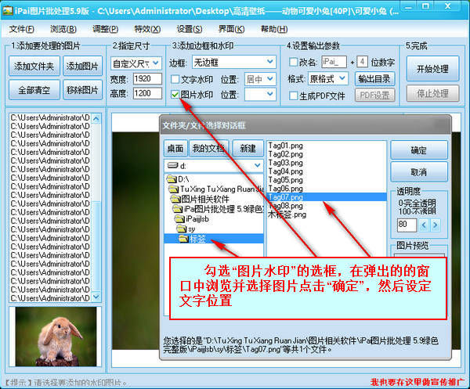Open the image watermark position dropdown

pyautogui.click(x=260, y=95)
